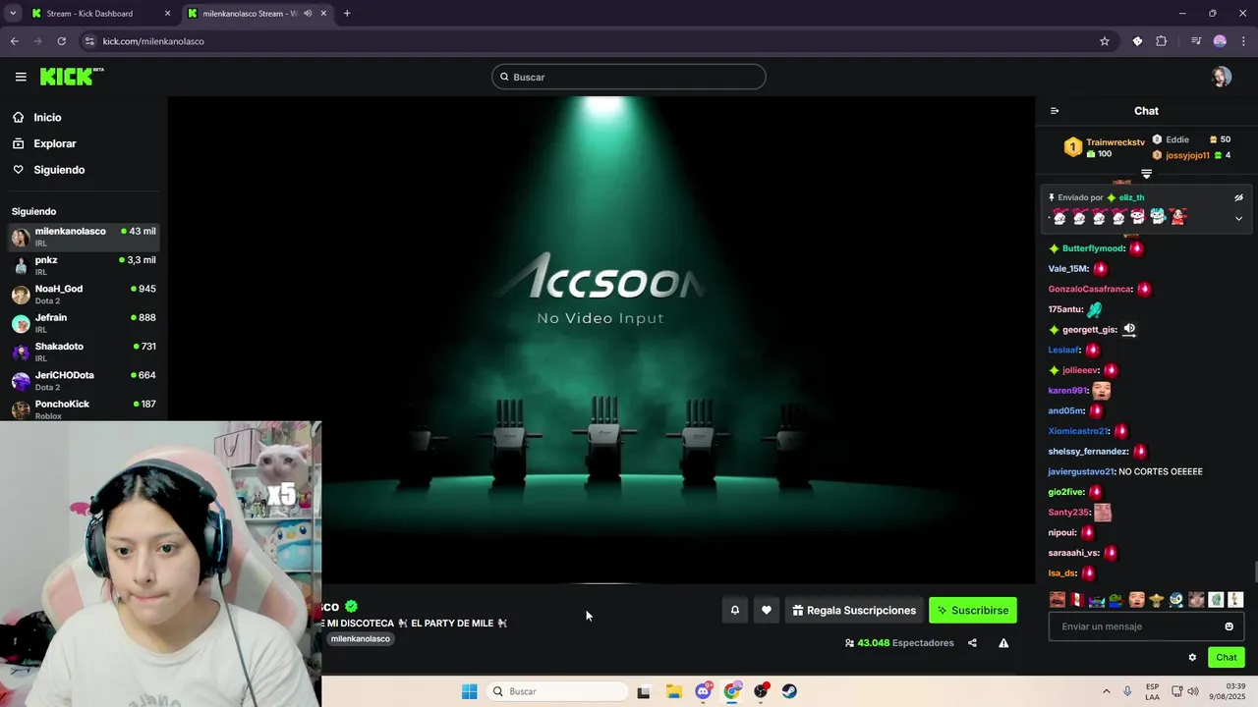
Task: Follow the channel with the heart button
Action: [767, 610]
